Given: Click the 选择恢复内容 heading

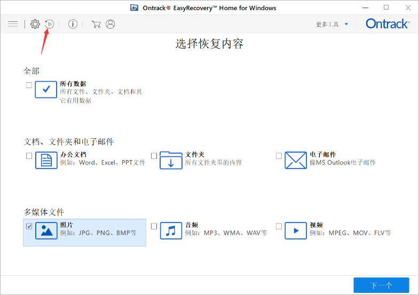Looking at the screenshot, I should (209, 44).
